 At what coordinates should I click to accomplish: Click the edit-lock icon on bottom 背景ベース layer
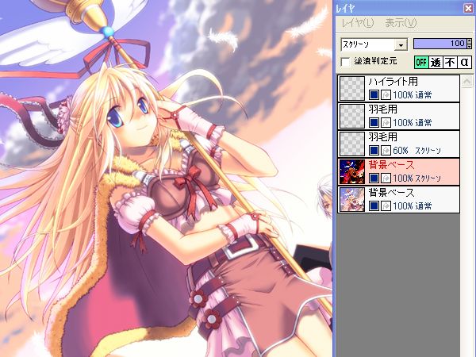tap(385, 205)
